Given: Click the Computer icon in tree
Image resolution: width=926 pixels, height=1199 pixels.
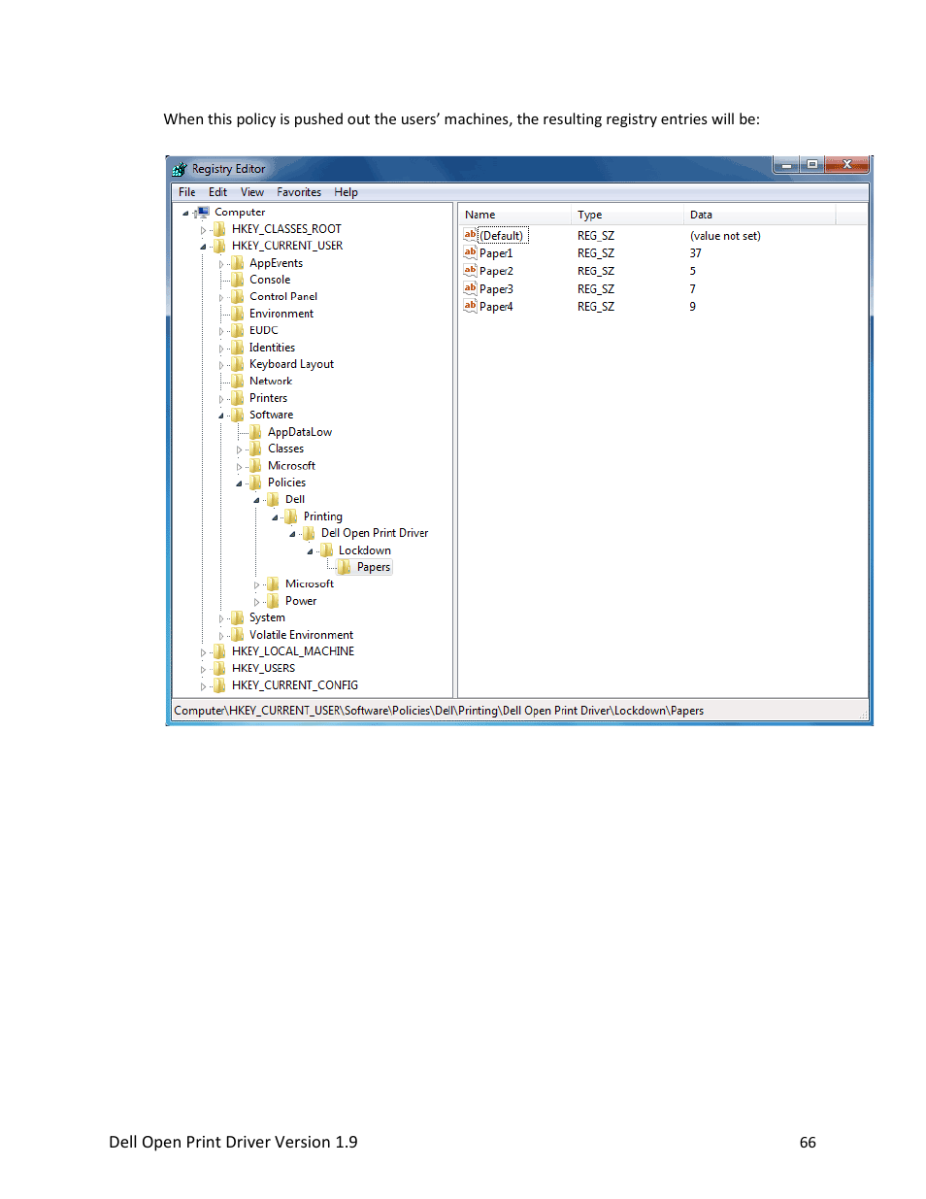Looking at the screenshot, I should 203,212.
